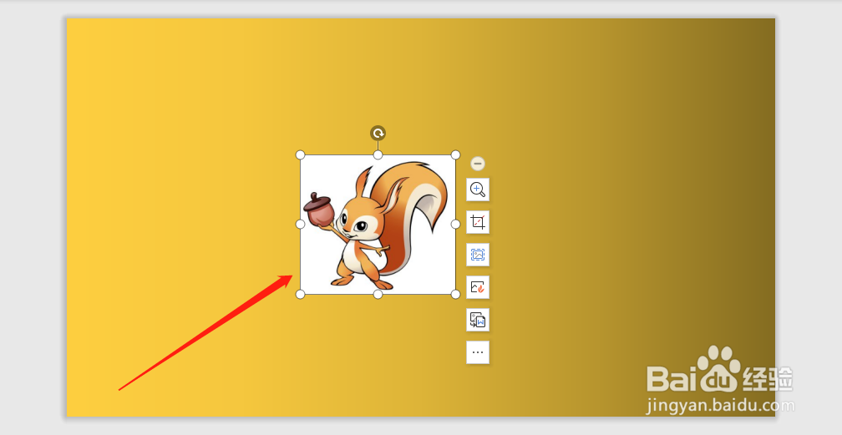Select the squirrel picture on the slide
842x435 pixels.
click(x=378, y=225)
